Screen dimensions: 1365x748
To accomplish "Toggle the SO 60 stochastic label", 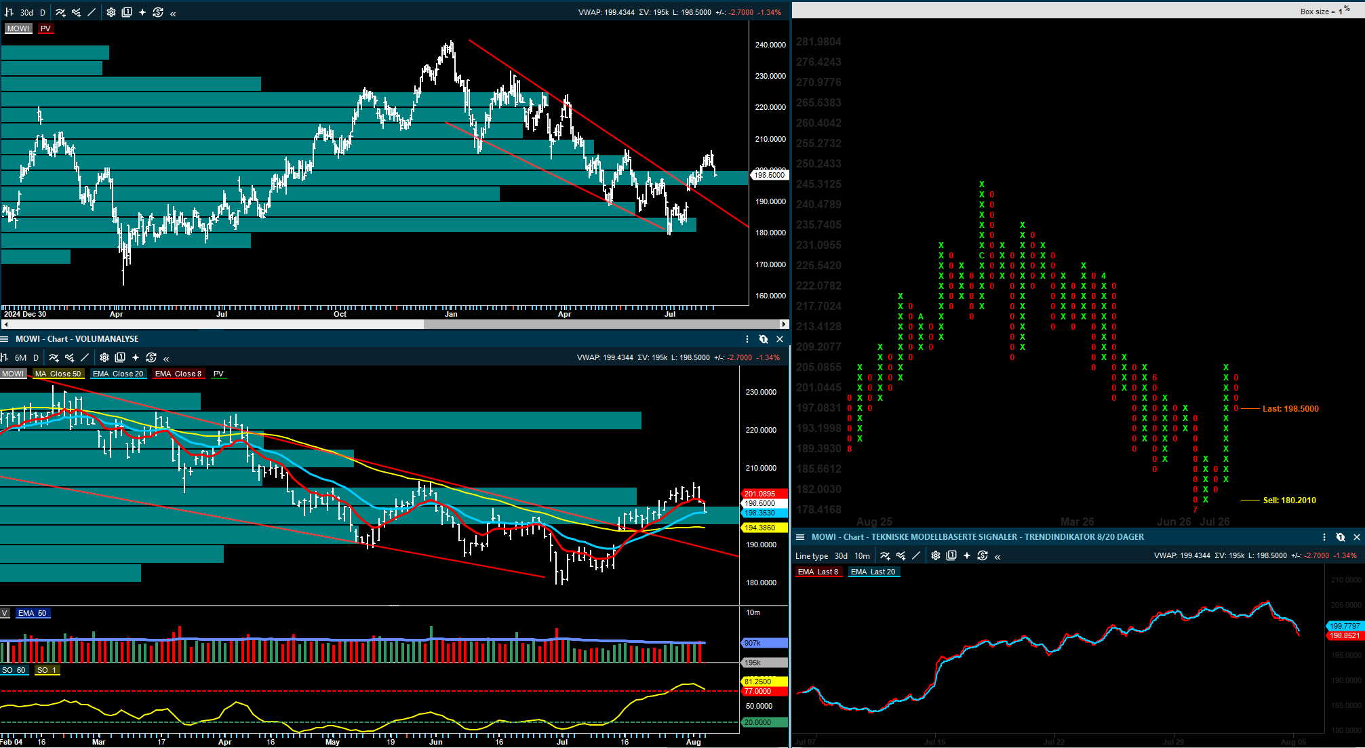I will [x=14, y=670].
